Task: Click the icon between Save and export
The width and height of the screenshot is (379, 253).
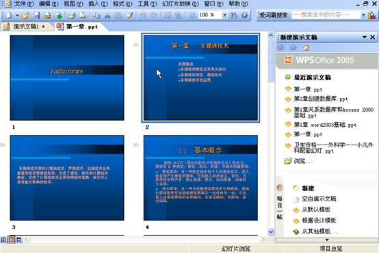Action: tap(47, 16)
